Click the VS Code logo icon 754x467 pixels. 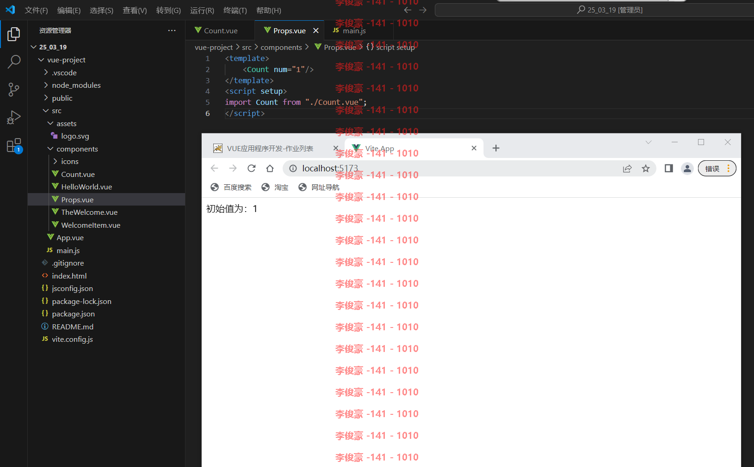10,10
